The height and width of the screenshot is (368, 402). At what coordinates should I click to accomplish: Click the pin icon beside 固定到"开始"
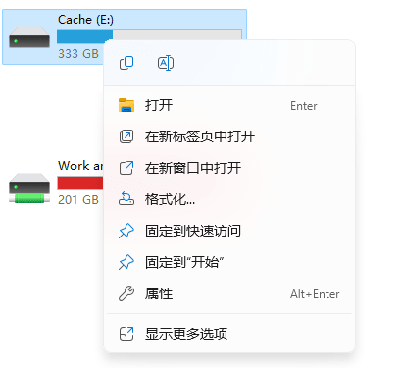(126, 262)
